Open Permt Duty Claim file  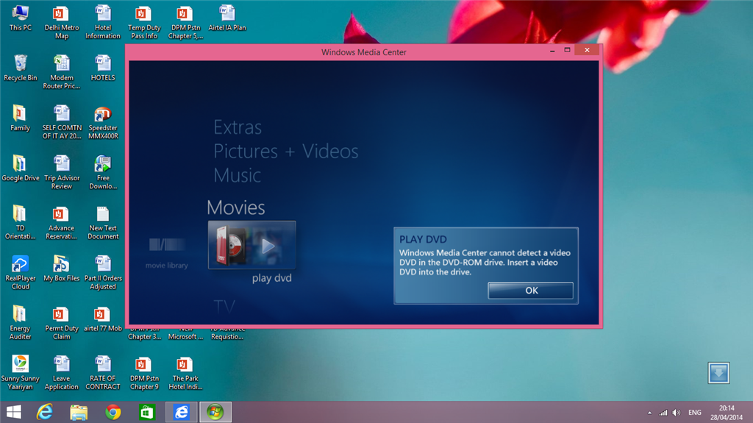(62, 322)
